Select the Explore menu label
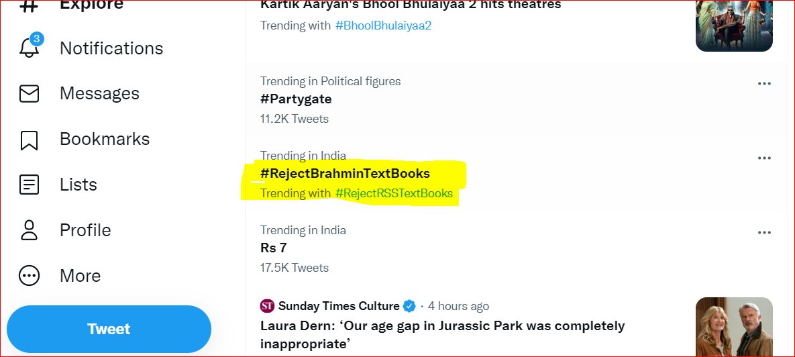795x357 pixels. 91,5
